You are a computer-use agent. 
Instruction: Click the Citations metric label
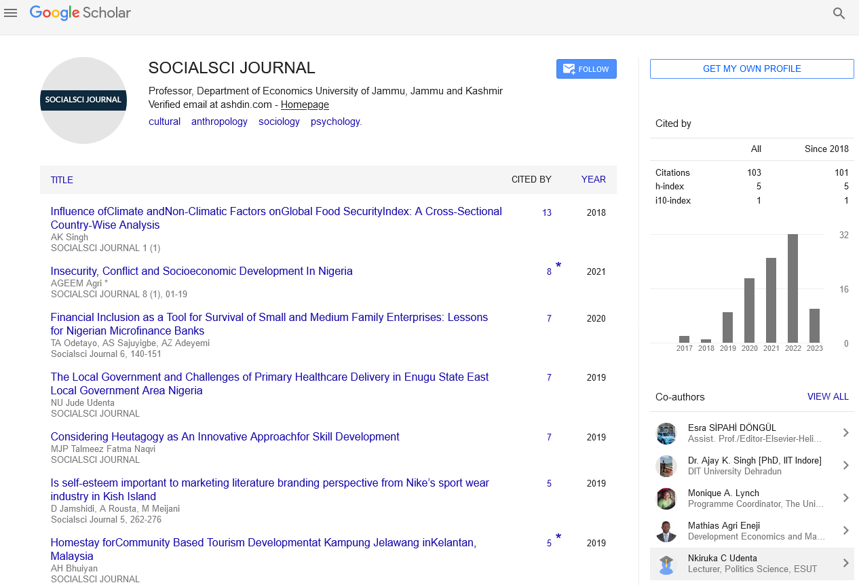coord(672,172)
